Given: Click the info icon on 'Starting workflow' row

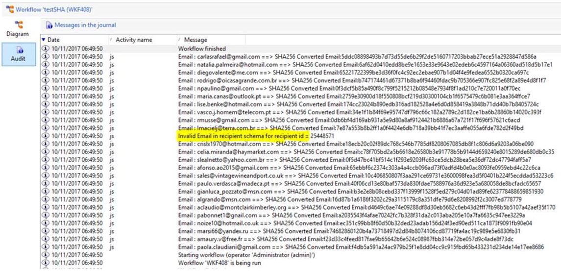Looking at the screenshot, I should 46,255.
